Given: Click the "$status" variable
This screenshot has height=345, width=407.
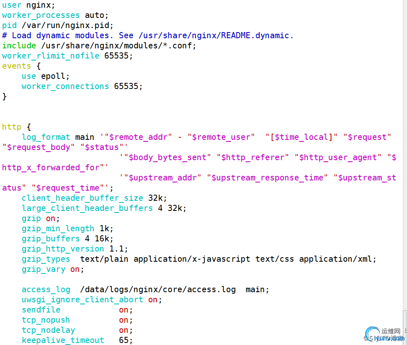Looking at the screenshot, I should [102, 147].
